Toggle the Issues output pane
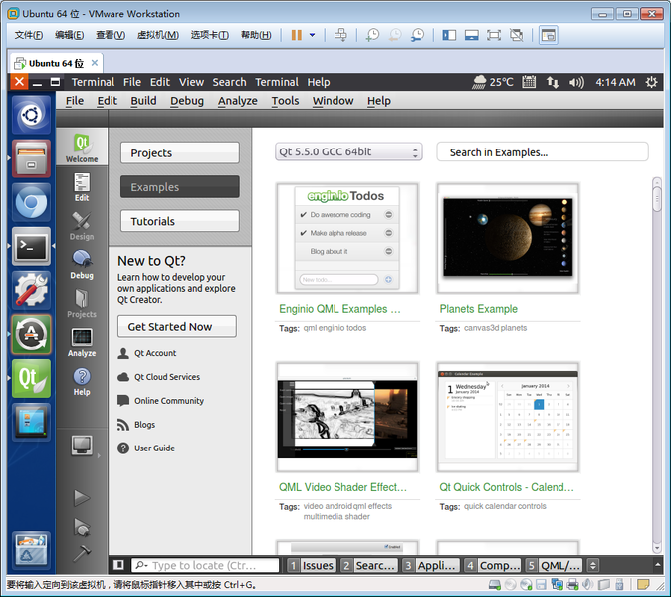Image resolution: width=671 pixels, height=597 pixels. (312, 565)
